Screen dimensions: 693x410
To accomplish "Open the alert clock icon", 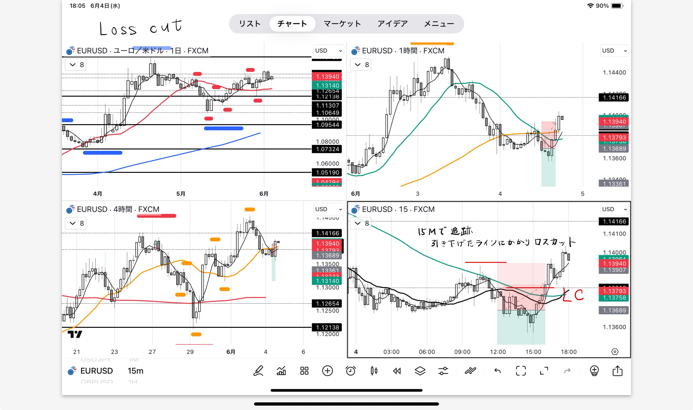I will tap(351, 371).
